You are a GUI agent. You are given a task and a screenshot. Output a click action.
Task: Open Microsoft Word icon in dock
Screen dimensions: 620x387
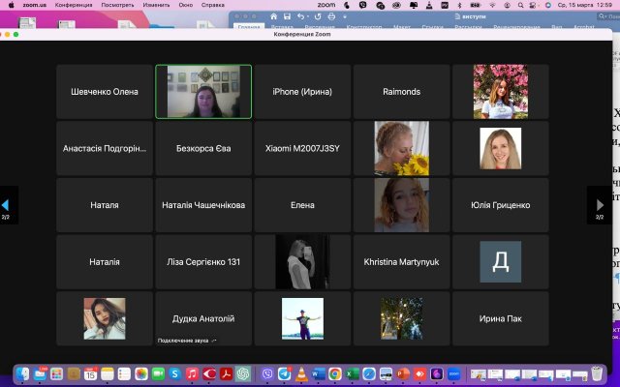(317, 373)
